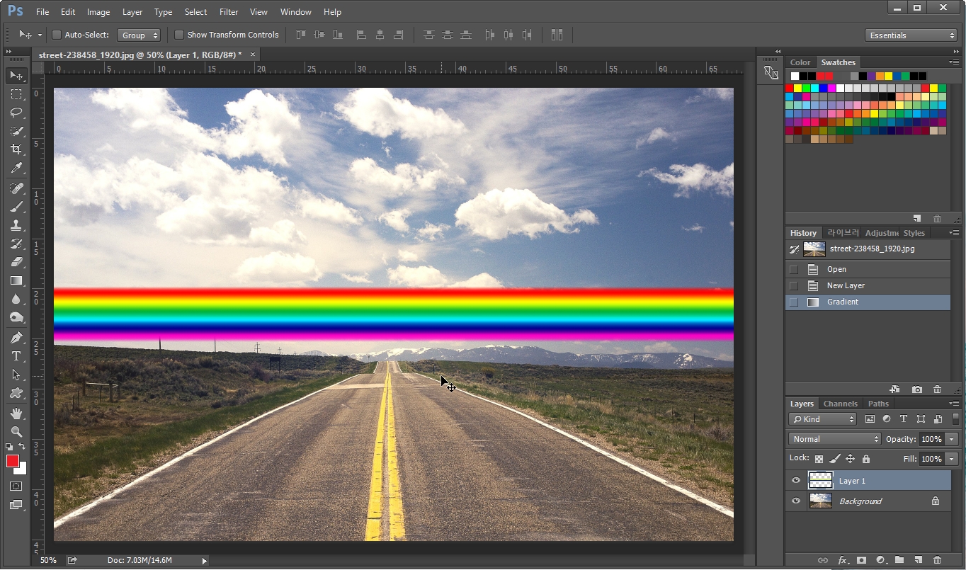Toggle Lock position icon

pyautogui.click(x=851, y=459)
